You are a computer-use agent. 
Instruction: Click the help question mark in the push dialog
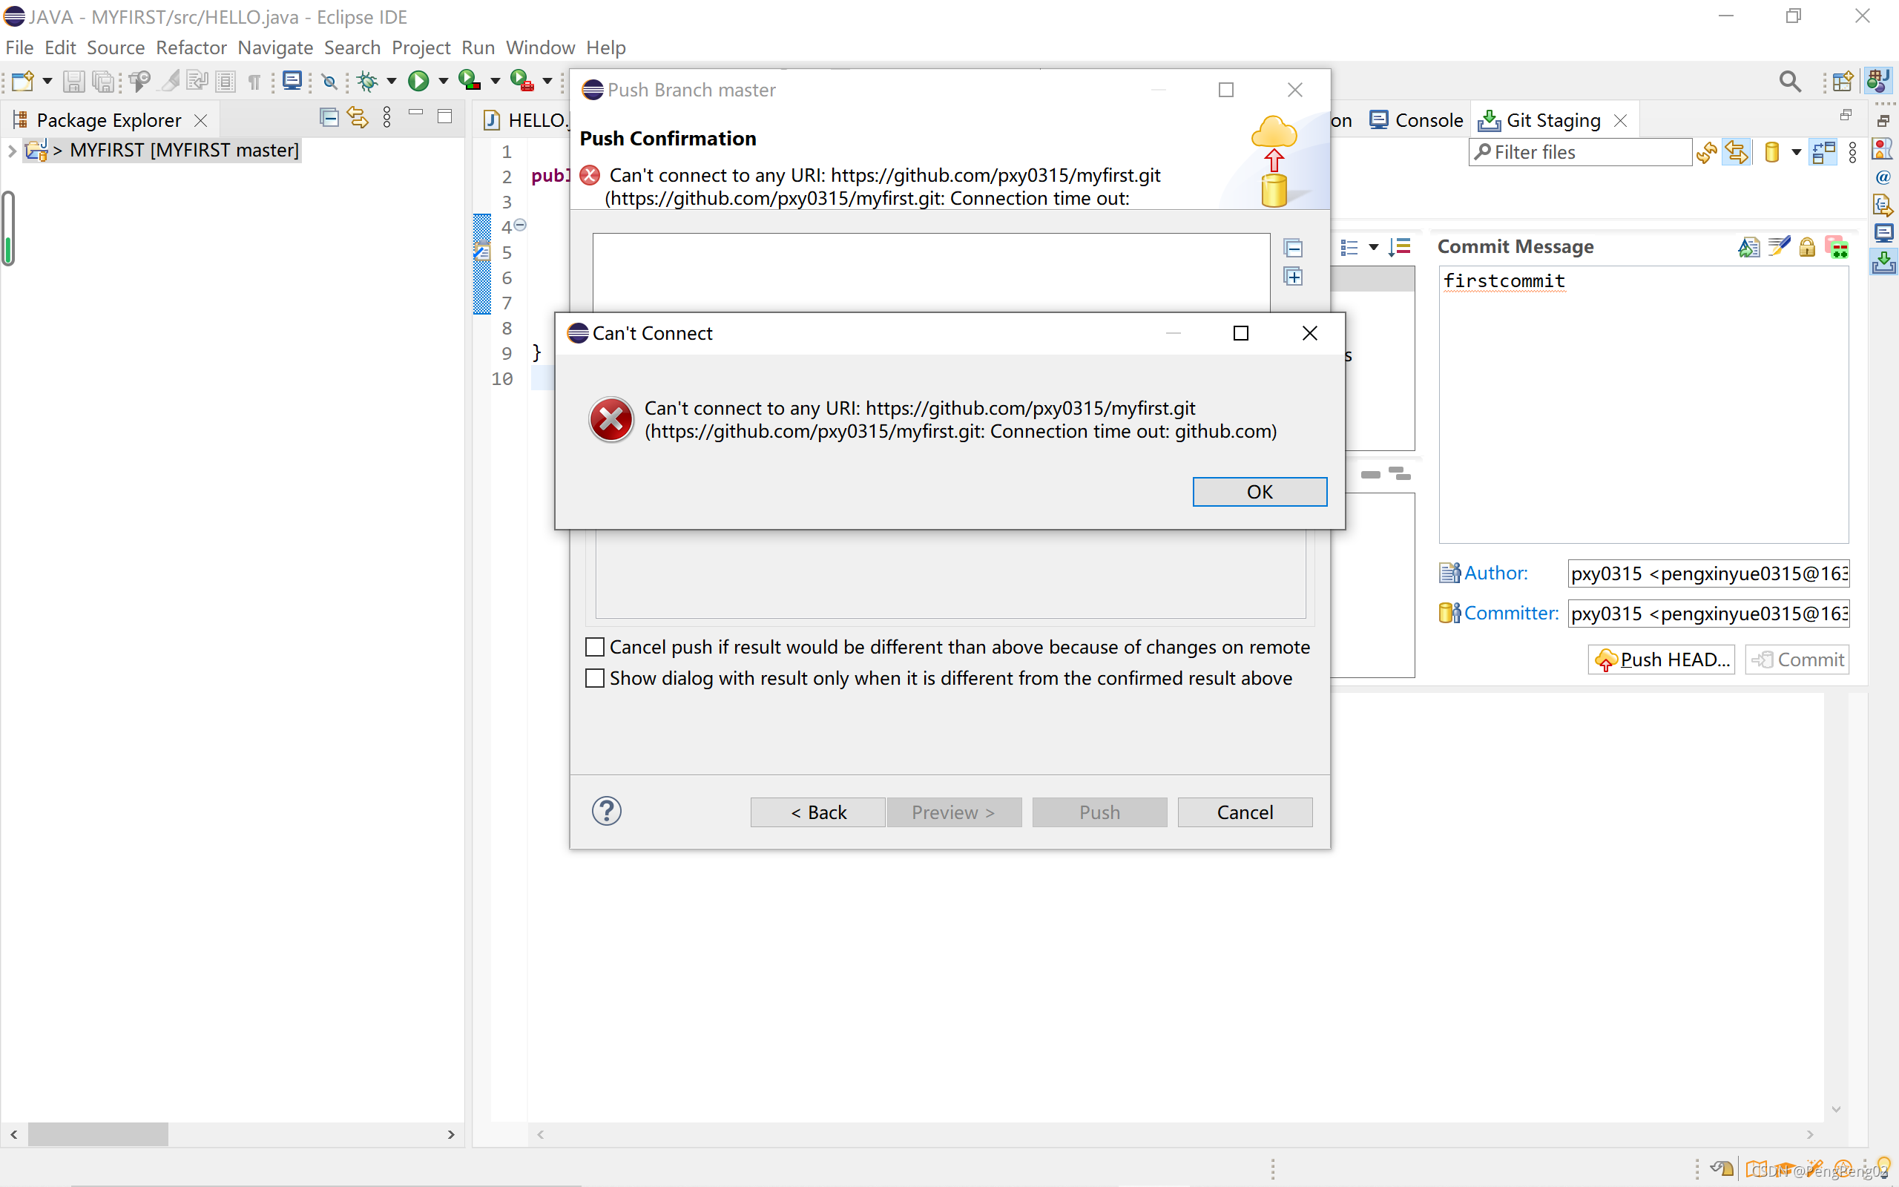click(606, 811)
